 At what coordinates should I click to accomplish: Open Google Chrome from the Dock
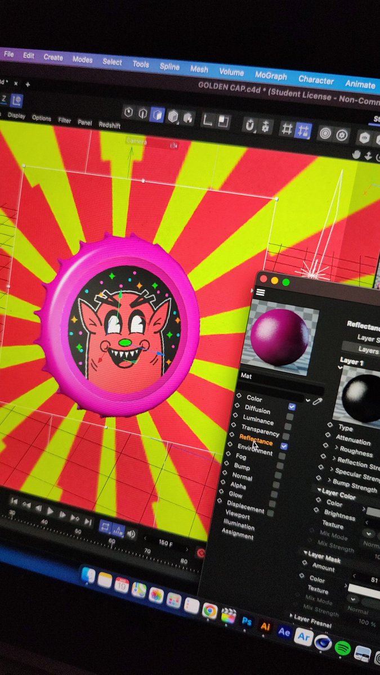tap(210, 611)
